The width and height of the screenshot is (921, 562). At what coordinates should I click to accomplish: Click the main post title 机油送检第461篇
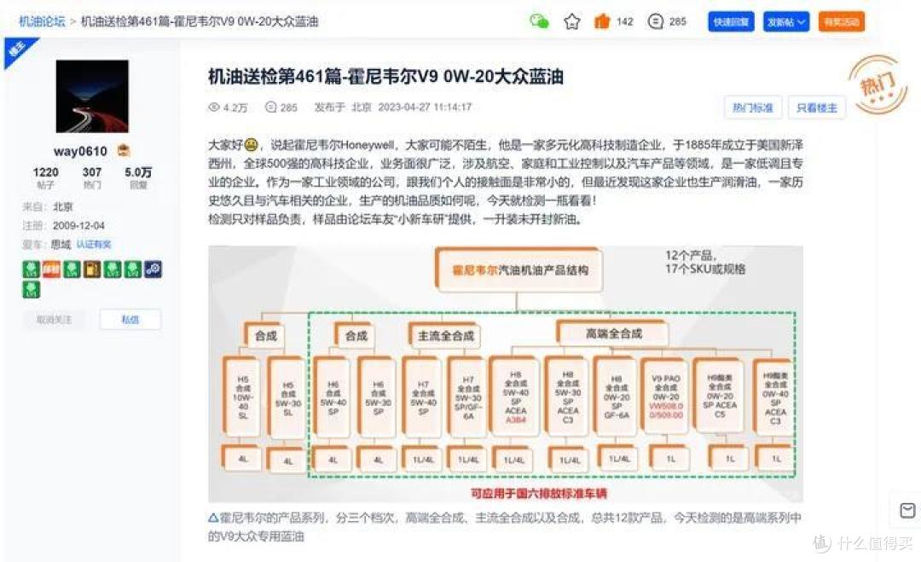(385, 77)
